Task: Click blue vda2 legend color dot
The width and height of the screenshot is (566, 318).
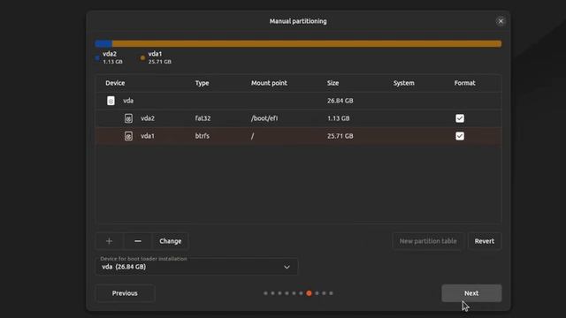Action: [97, 57]
